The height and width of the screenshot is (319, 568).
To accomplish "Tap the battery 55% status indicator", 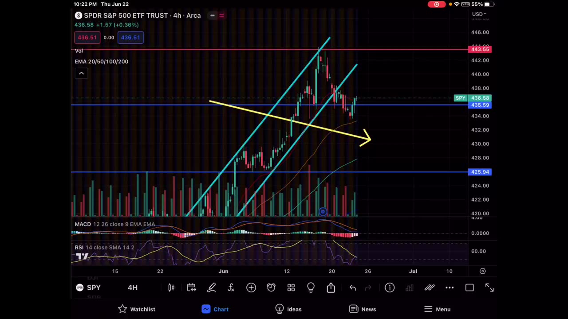I will pyautogui.click(x=483, y=4).
